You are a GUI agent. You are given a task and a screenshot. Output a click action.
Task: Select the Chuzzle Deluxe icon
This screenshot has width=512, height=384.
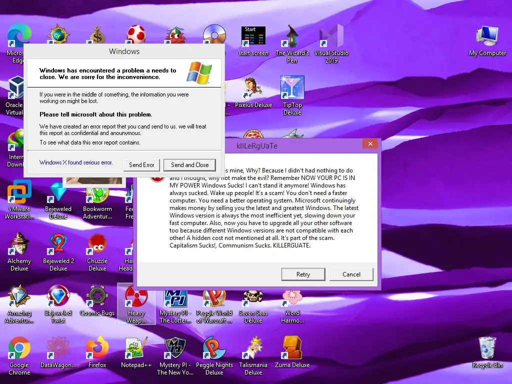[97, 252]
